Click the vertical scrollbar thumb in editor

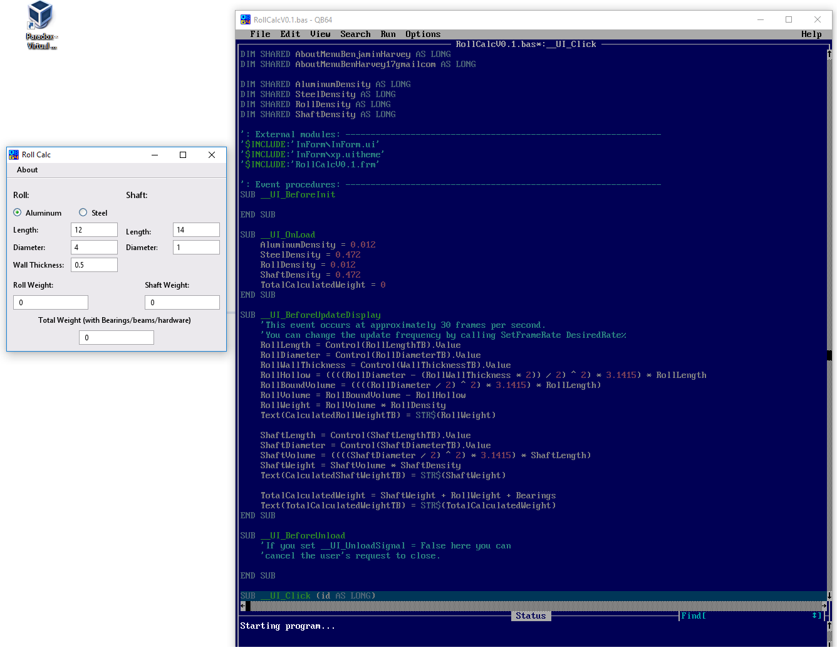coord(829,355)
